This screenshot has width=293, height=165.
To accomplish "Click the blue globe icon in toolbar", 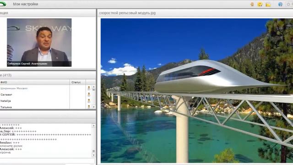I will tap(280, 4).
